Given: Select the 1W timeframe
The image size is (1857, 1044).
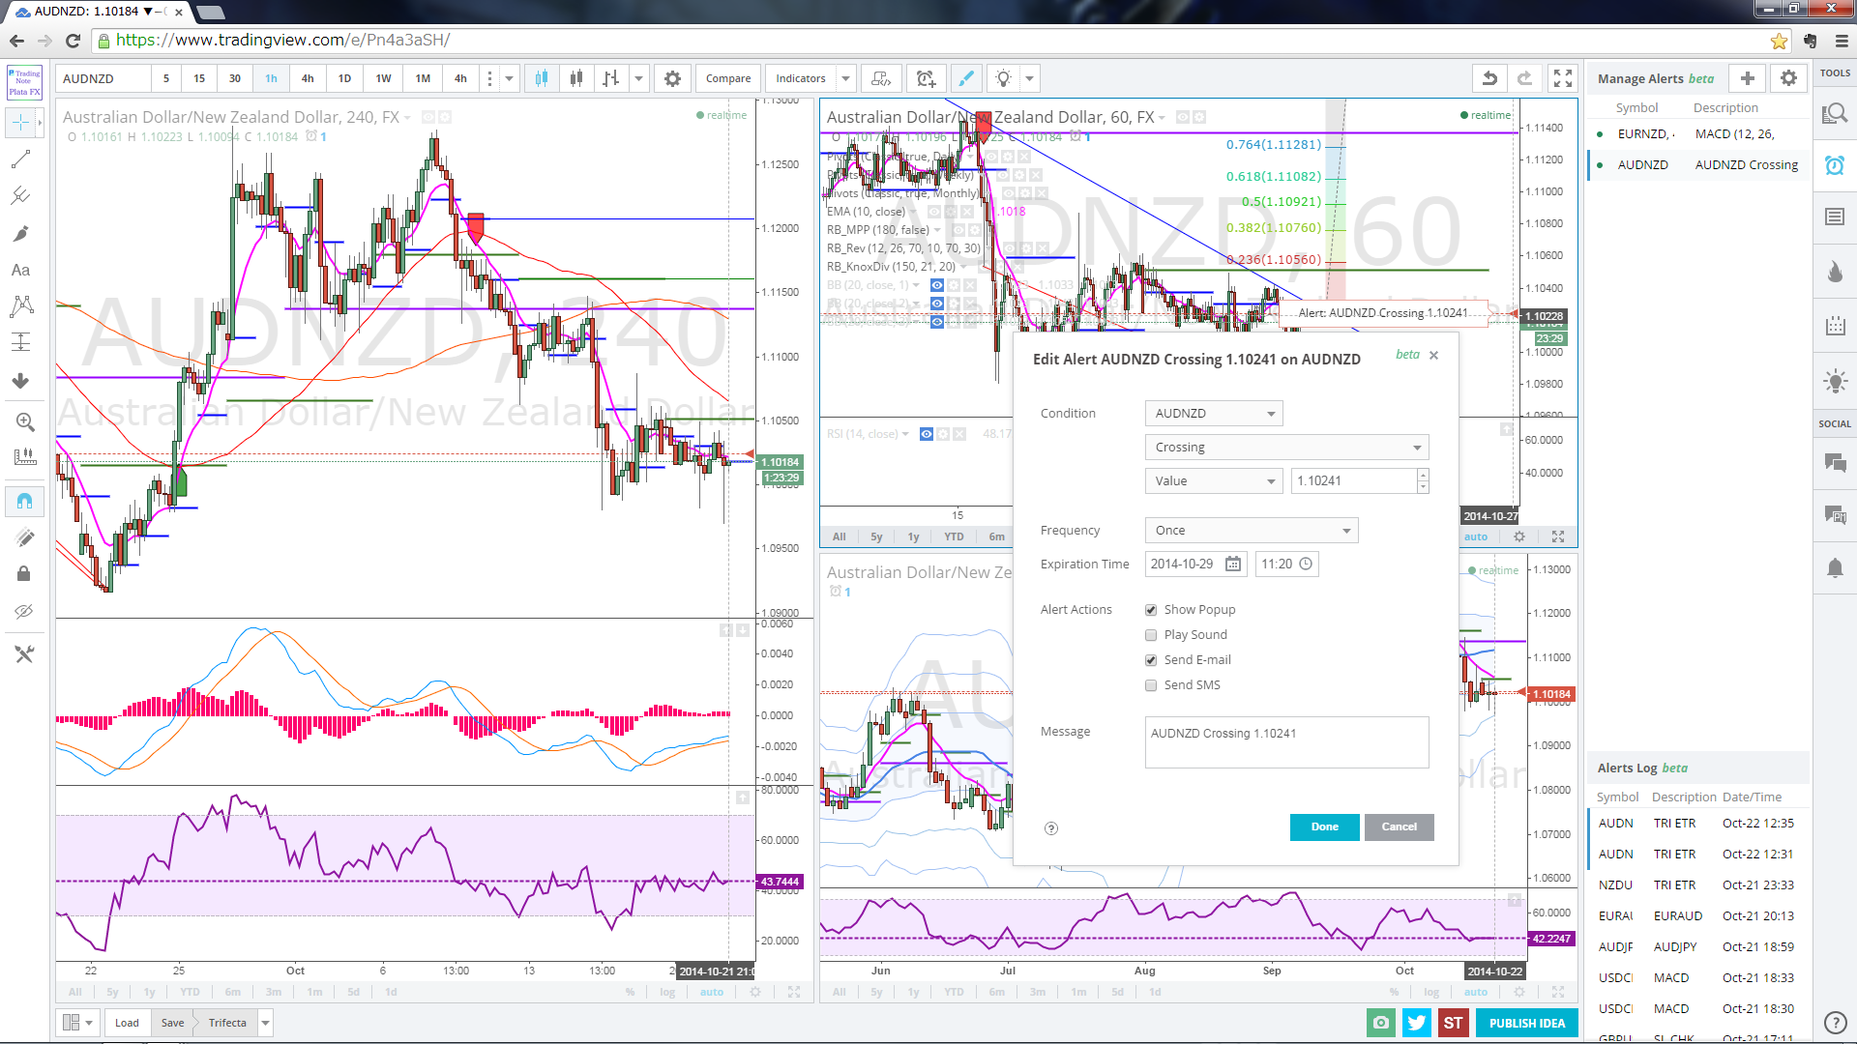Looking at the screenshot, I should 383,78.
